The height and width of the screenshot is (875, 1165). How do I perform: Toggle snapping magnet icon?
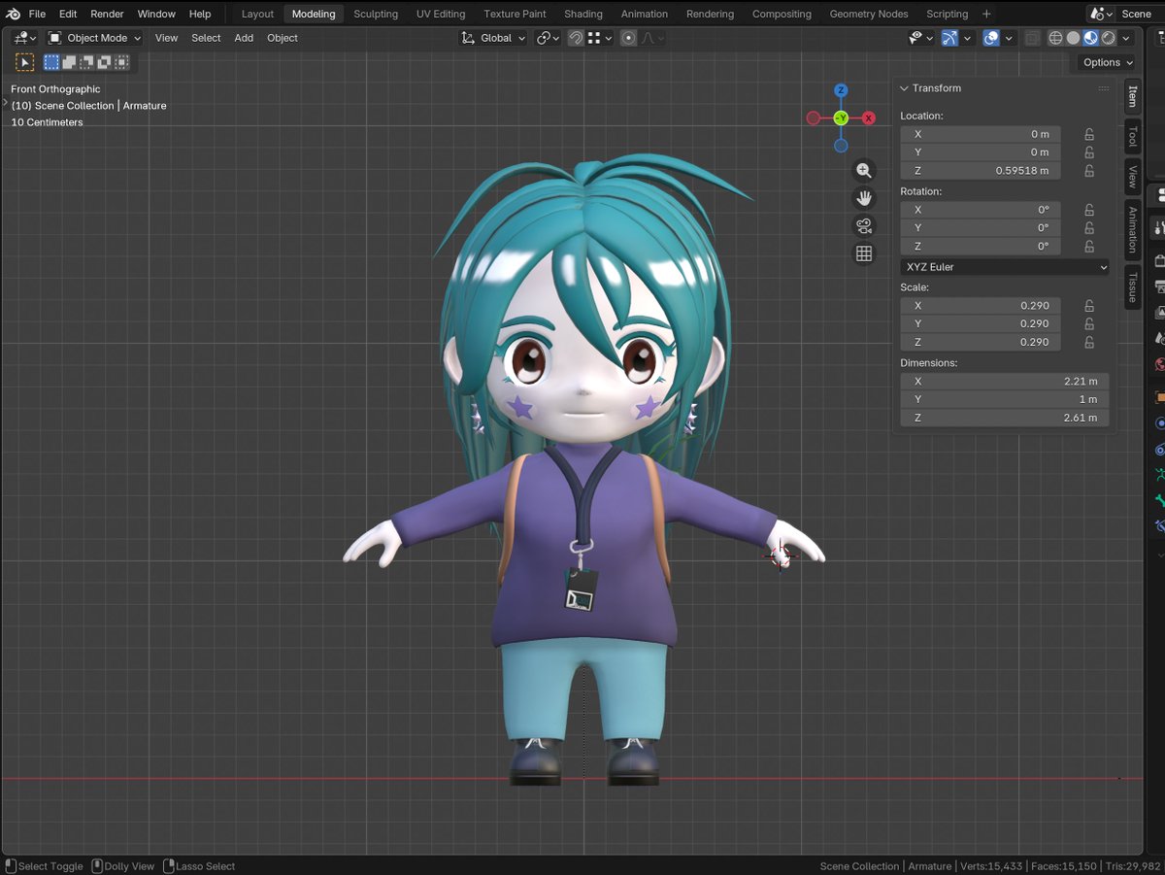(x=576, y=38)
